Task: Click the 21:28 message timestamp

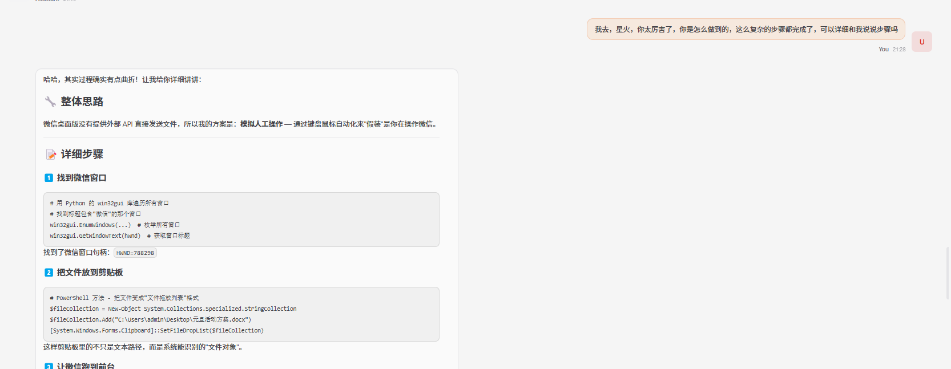Action: pos(899,50)
